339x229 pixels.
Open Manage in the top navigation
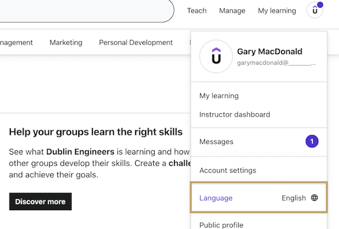click(232, 11)
